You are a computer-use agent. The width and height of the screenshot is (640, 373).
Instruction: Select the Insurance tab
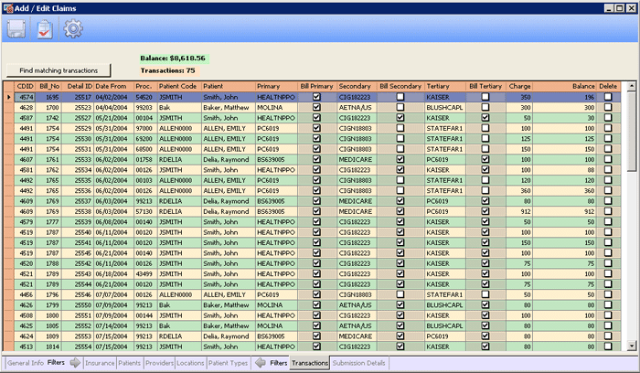tap(100, 363)
